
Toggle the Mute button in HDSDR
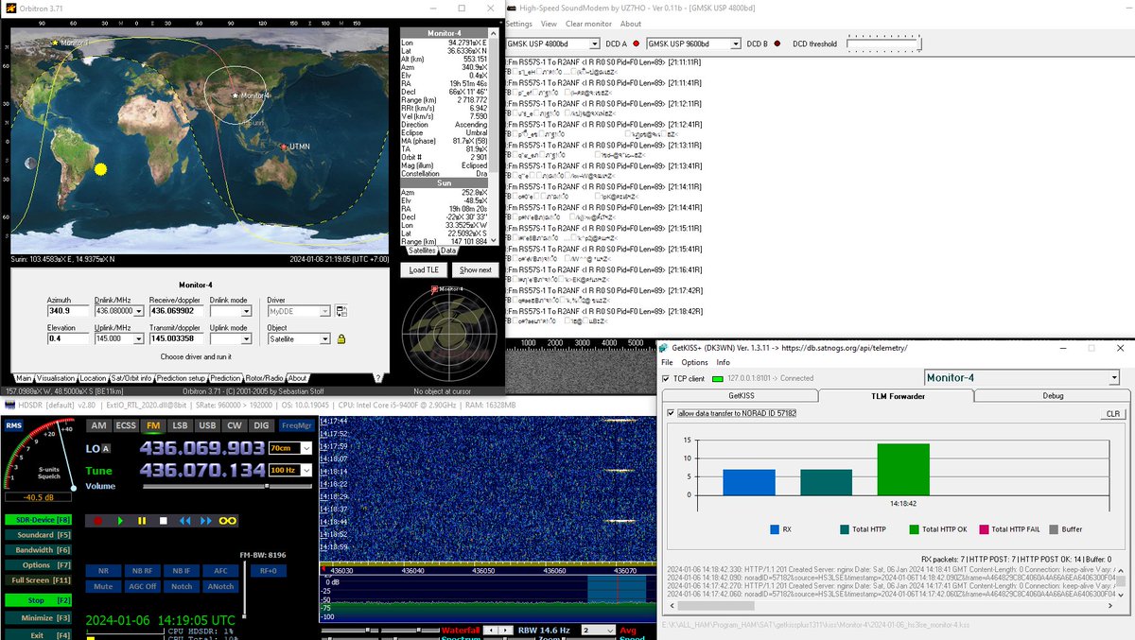point(103,586)
